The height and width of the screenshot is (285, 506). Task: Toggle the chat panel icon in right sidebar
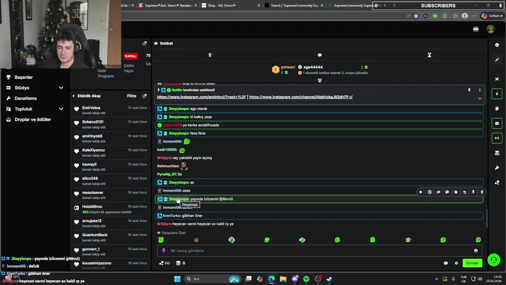(x=497, y=123)
